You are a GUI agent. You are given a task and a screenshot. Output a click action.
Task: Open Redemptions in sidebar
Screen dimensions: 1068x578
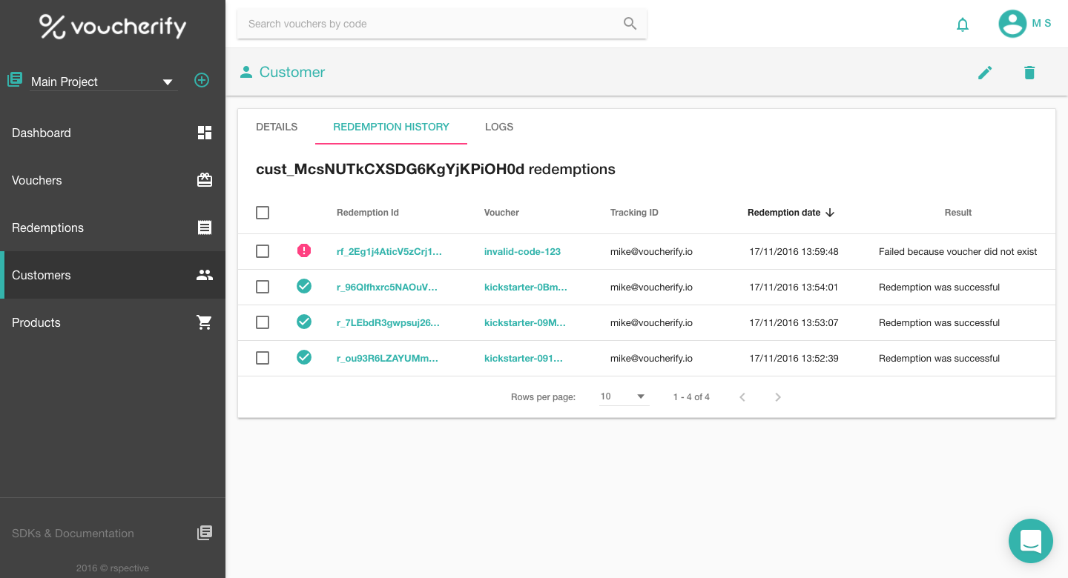[x=113, y=227]
